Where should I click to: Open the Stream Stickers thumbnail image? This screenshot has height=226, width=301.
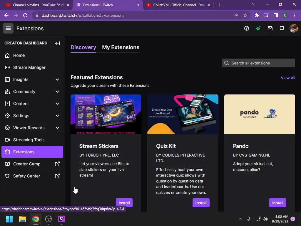pos(106,114)
